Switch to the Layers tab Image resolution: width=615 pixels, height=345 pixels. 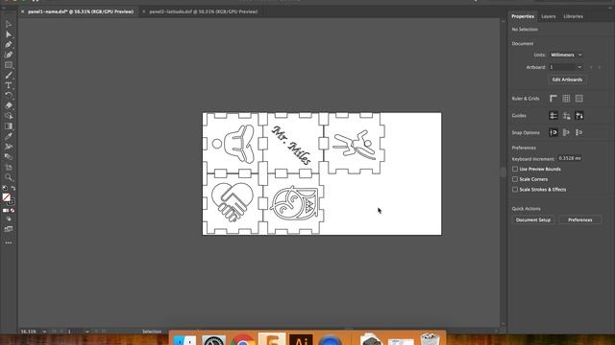(x=549, y=16)
